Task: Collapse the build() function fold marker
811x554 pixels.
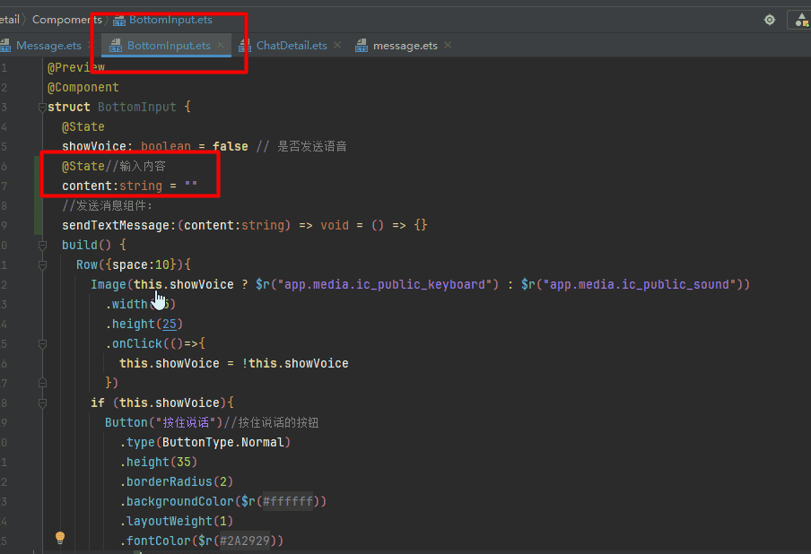Action: point(41,245)
